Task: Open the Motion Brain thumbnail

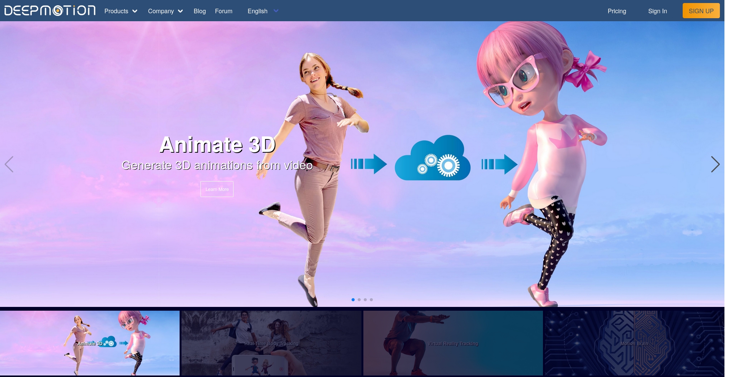Action: pos(634,343)
